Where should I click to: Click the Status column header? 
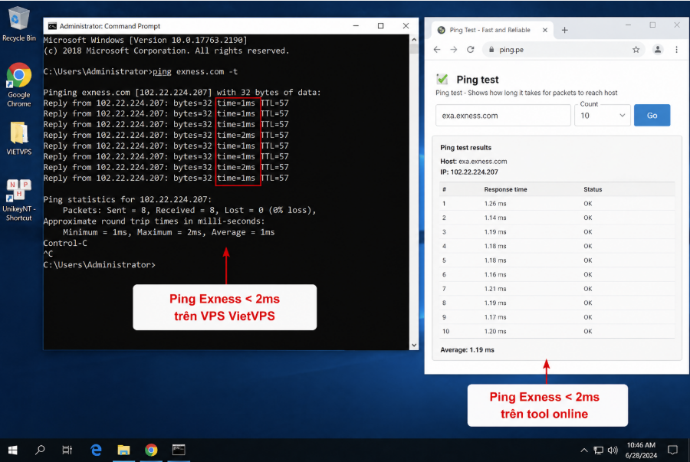pyautogui.click(x=593, y=189)
